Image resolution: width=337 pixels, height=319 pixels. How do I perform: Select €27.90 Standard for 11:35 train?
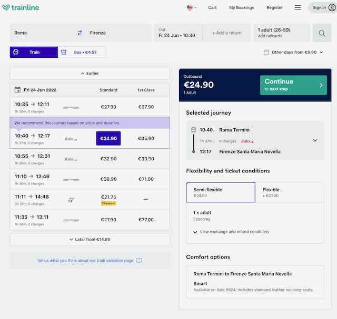pyautogui.click(x=108, y=220)
